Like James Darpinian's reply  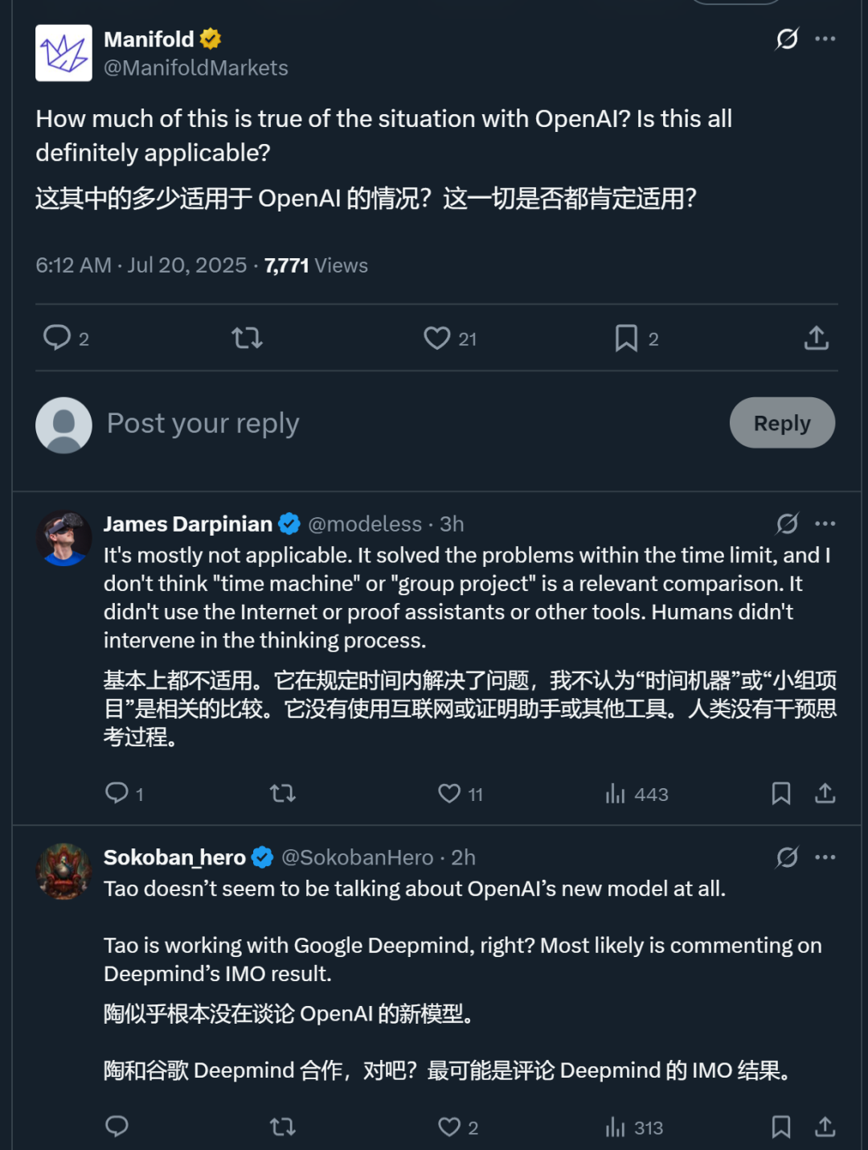pos(449,794)
